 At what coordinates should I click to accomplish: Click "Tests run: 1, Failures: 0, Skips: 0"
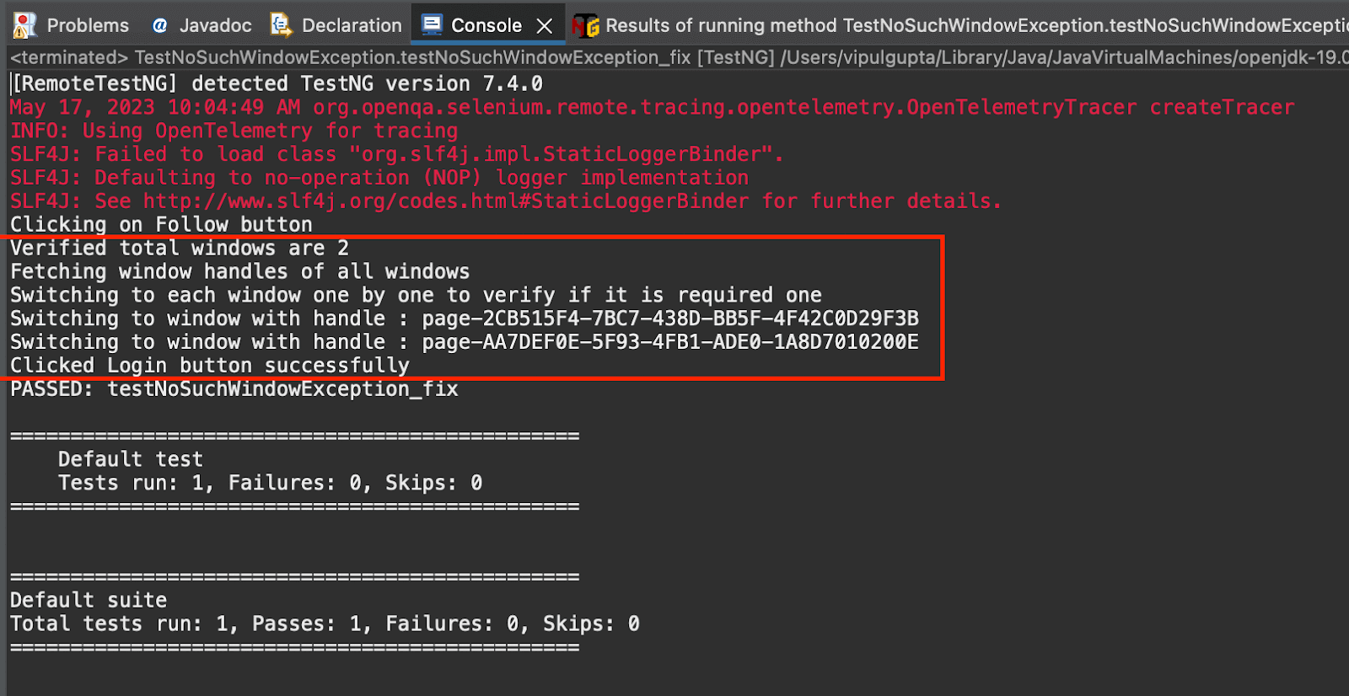(270, 483)
